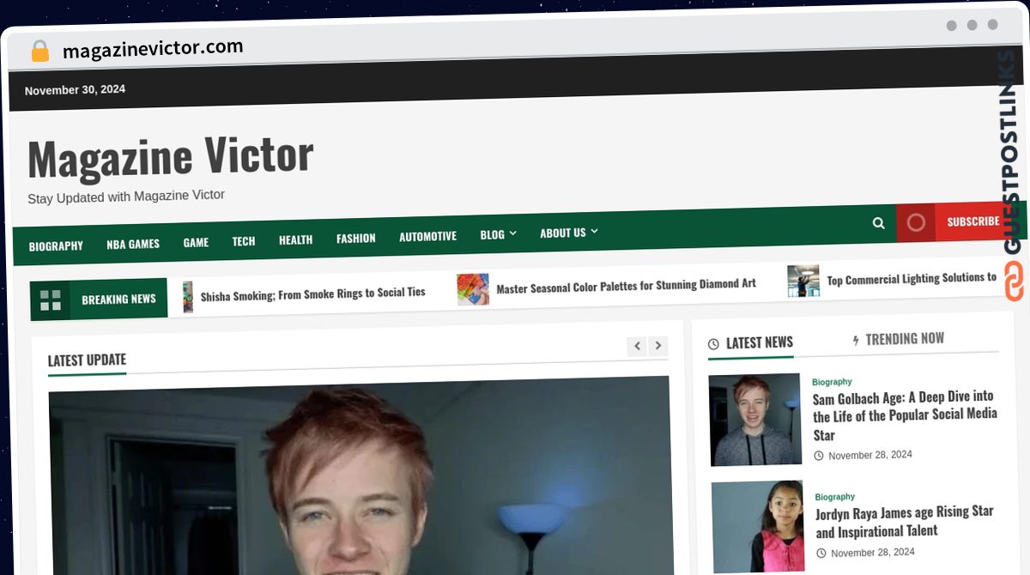This screenshot has width=1030, height=575.
Task: Click Jordyn Raya James article thumbnail
Action: (x=758, y=526)
